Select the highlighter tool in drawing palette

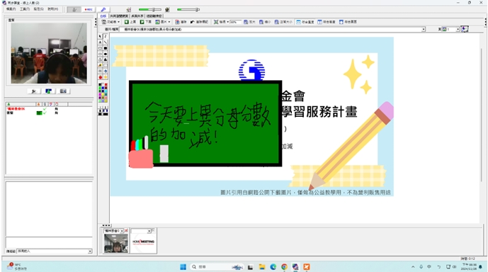click(100, 65)
